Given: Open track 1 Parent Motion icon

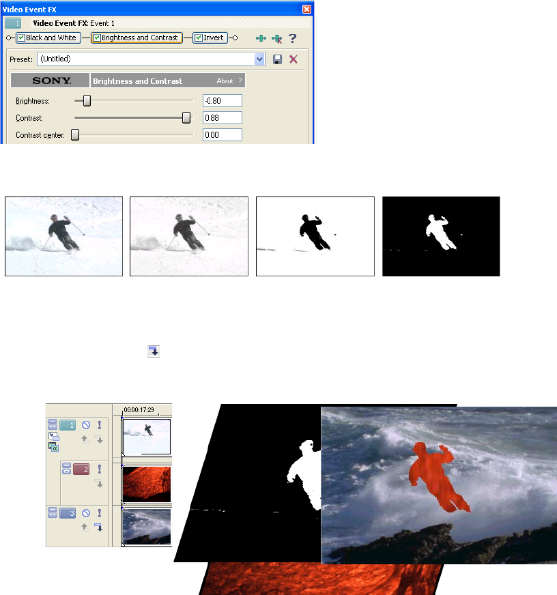Looking at the screenshot, I should pyautogui.click(x=53, y=437).
